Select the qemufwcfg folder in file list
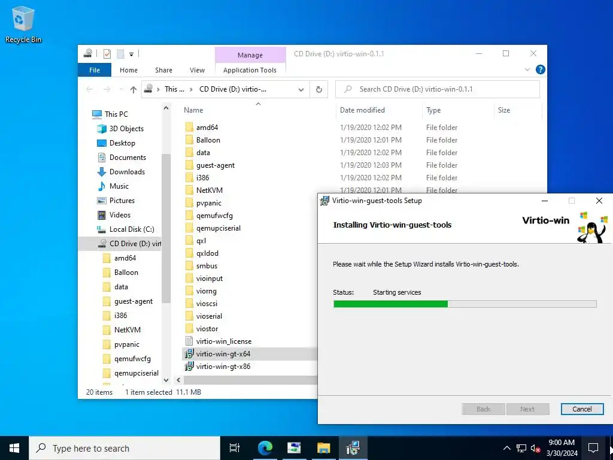Screen dimensions: 613x460 [214, 216]
